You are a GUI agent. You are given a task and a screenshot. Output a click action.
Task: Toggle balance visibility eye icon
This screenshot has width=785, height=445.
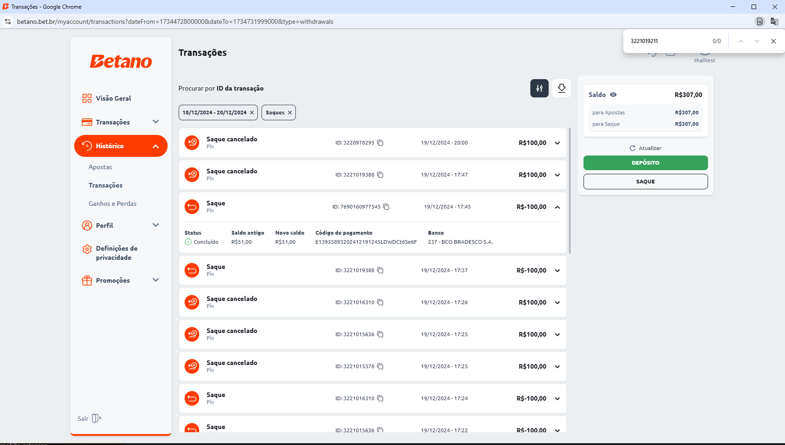613,95
